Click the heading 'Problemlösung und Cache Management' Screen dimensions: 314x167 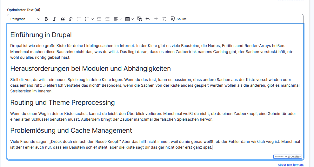[71, 130]
